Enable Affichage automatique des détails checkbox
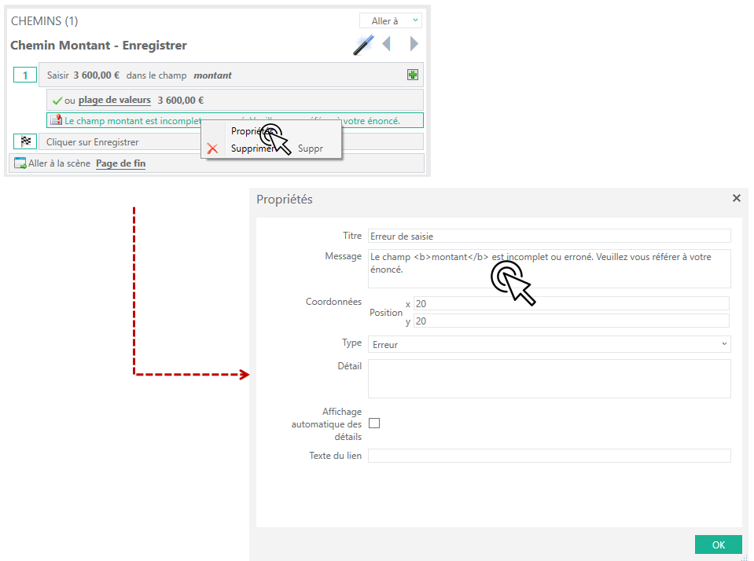The width and height of the screenshot is (754, 561). coord(374,423)
